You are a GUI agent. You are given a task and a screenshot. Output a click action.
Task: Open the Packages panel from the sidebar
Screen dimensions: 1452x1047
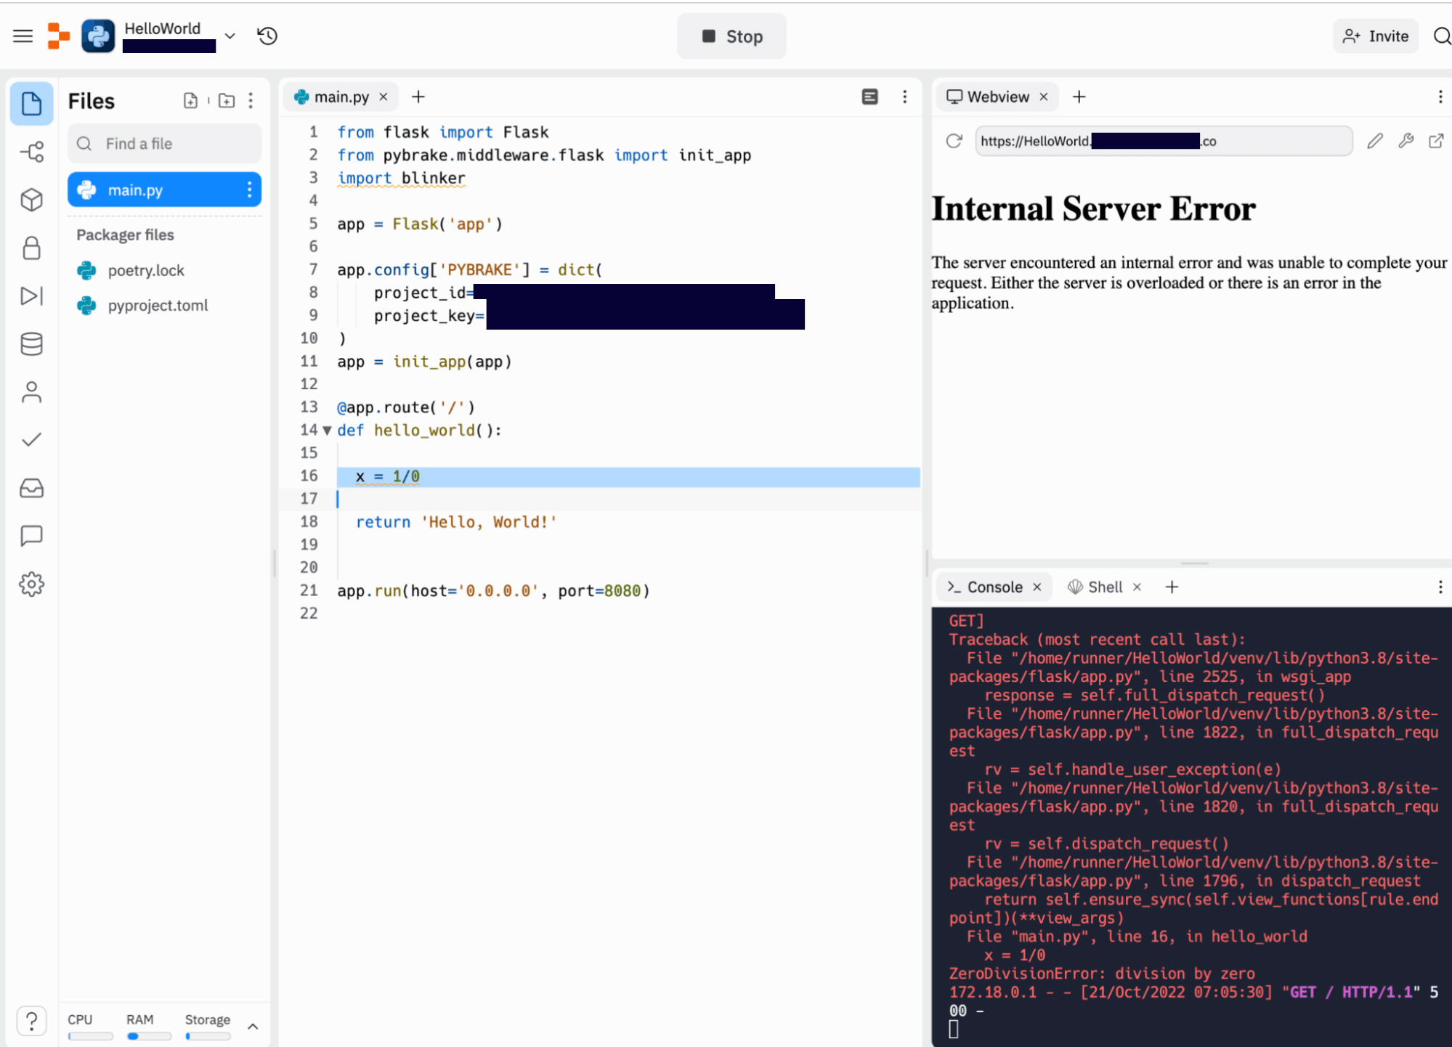click(31, 200)
